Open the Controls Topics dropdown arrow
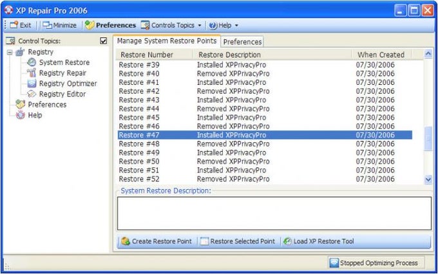The image size is (438, 274). [x=200, y=25]
